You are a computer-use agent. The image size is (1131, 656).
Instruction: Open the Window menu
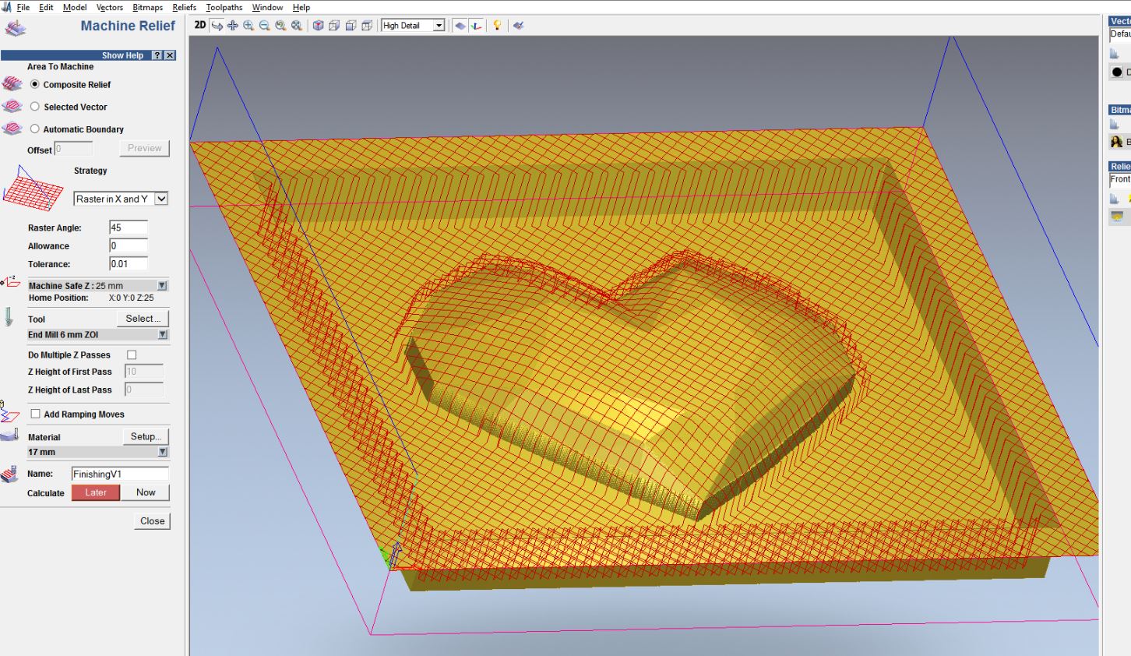pyautogui.click(x=267, y=7)
